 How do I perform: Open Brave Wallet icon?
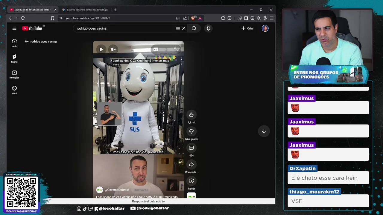(x=252, y=18)
